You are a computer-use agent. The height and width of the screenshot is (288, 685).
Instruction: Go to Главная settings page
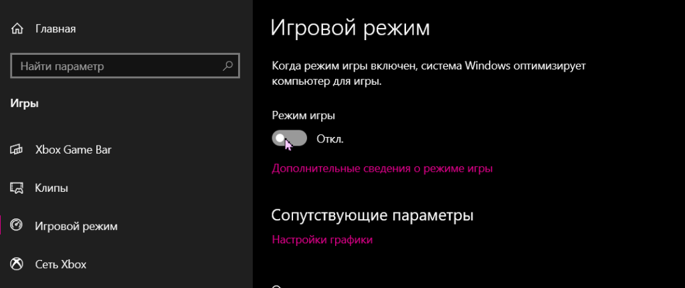55,29
